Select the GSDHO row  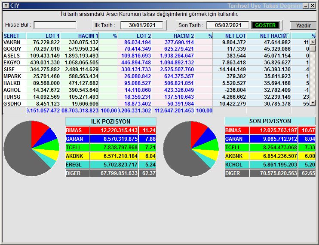click(156, 104)
